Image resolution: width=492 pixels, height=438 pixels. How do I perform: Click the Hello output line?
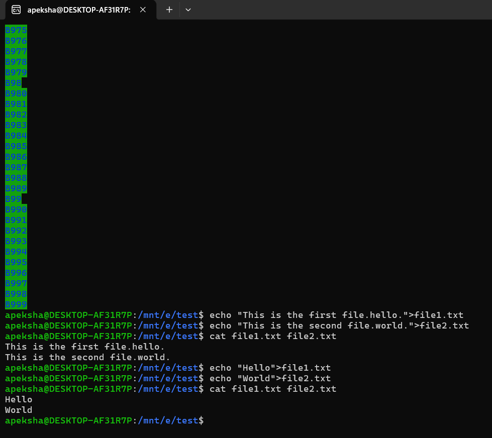[x=18, y=399]
